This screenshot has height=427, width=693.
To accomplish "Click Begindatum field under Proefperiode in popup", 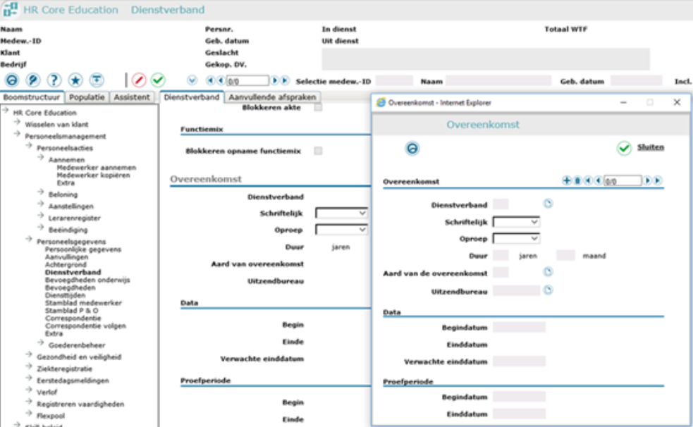I will (520, 397).
